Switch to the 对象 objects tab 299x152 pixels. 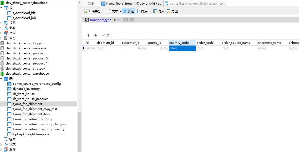(x=91, y=4)
